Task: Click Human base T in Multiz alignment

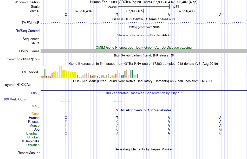Action: click(117, 118)
